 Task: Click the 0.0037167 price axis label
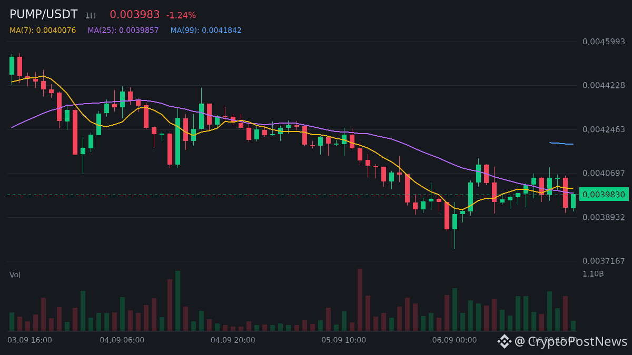coord(604,261)
